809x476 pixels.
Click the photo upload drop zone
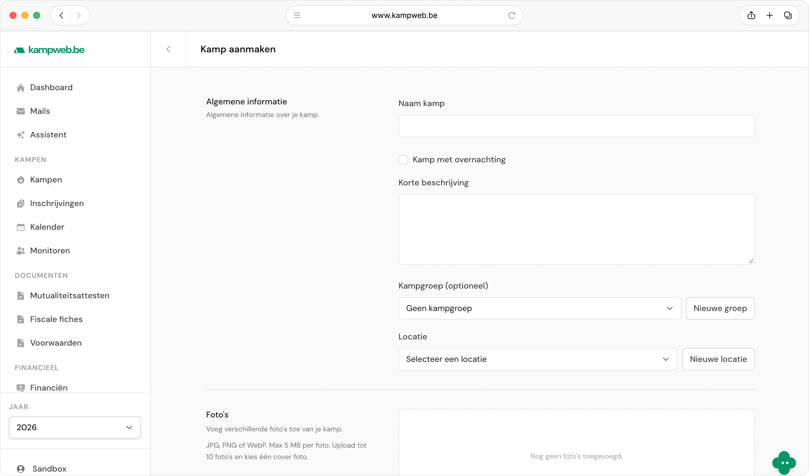tap(577, 443)
